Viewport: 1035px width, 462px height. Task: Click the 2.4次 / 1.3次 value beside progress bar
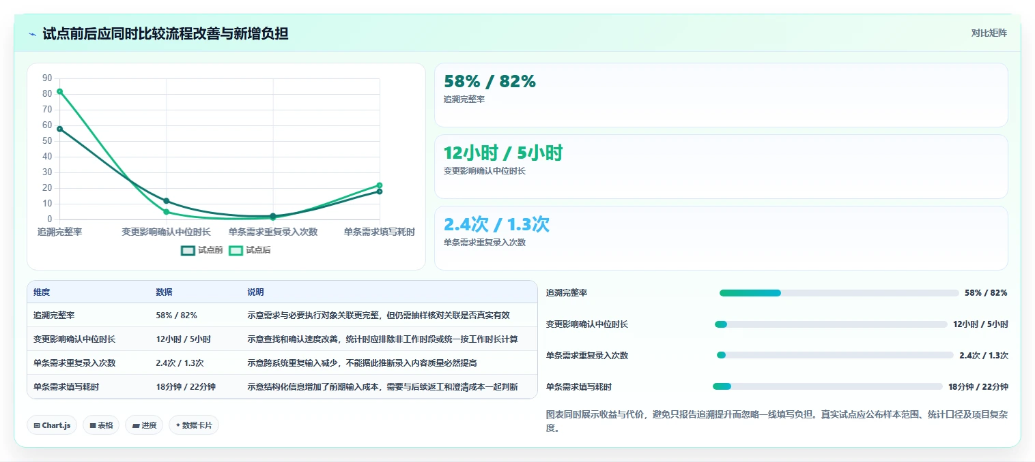[984, 355]
